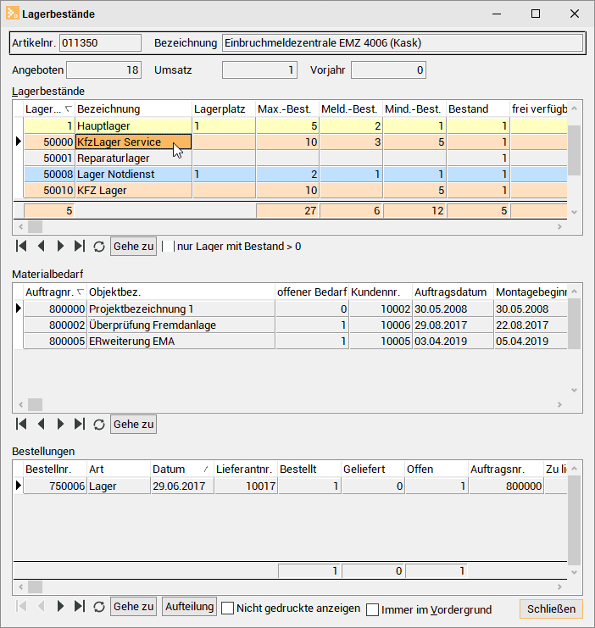Click Bezeichnung field with Einbruchmeldezentrale text
This screenshot has height=628, width=595.
coord(403,43)
